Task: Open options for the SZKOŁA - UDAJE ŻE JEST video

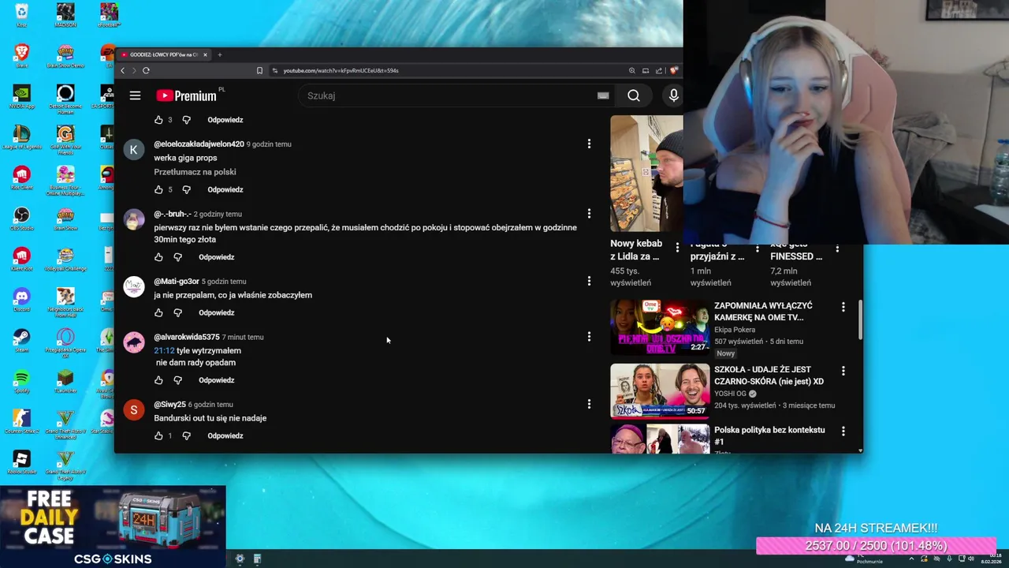Action: click(x=843, y=371)
